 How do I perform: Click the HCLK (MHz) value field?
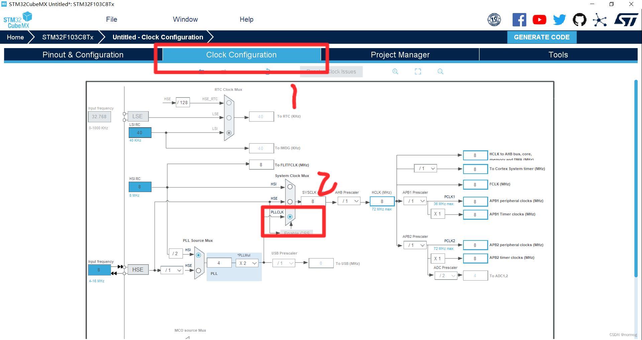[x=382, y=201]
